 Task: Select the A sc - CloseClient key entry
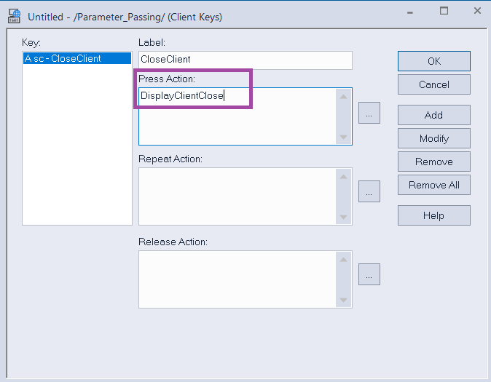tap(77, 58)
